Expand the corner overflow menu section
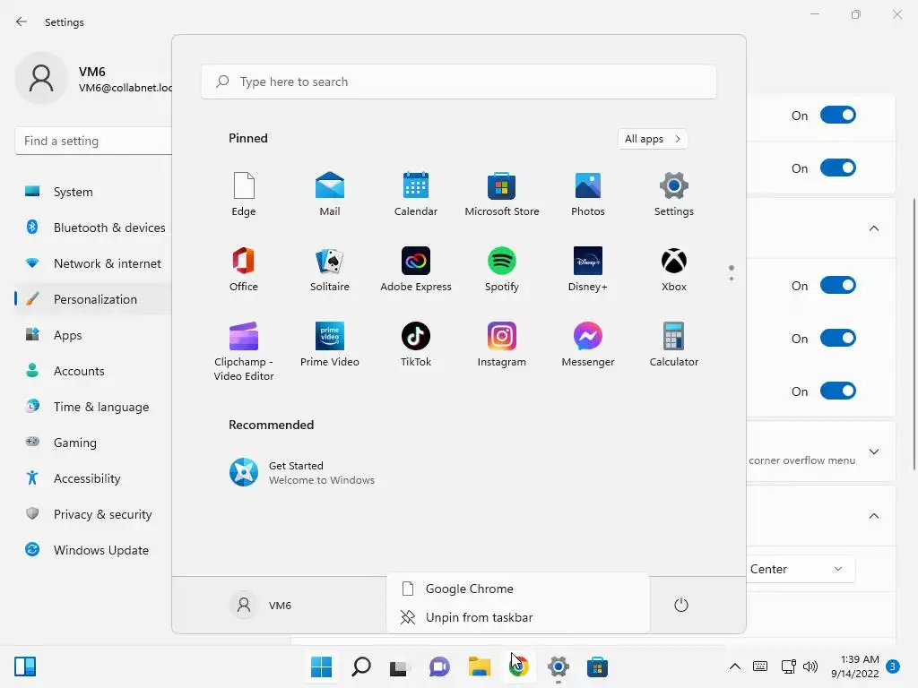The height and width of the screenshot is (688, 918). click(873, 451)
